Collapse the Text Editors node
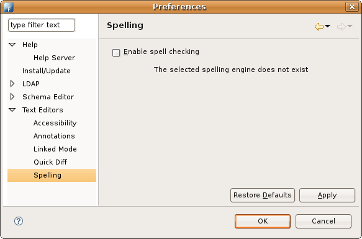This screenshot has width=362, height=239. tap(12, 110)
